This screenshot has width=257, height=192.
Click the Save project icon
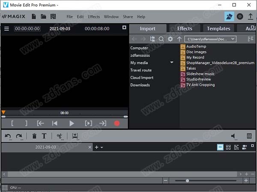point(53,16)
